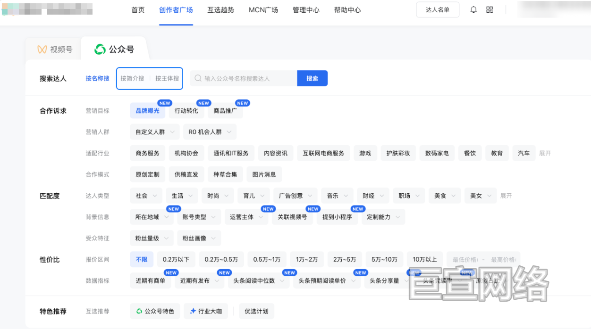
Task: Expand the 达人类型 row with 展开
Action: coord(506,196)
